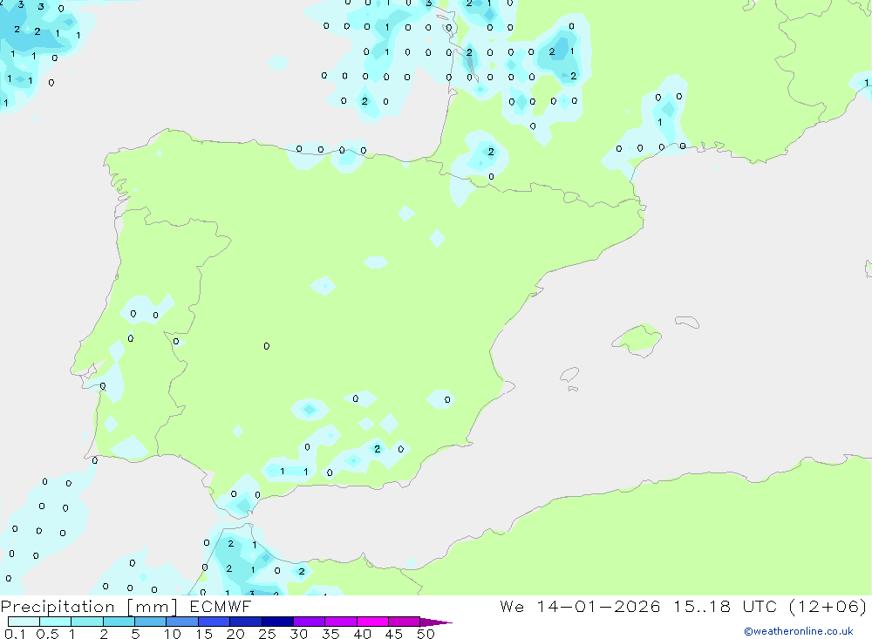Click the Menorca island outline
The height and width of the screenshot is (639, 872).
(x=687, y=322)
